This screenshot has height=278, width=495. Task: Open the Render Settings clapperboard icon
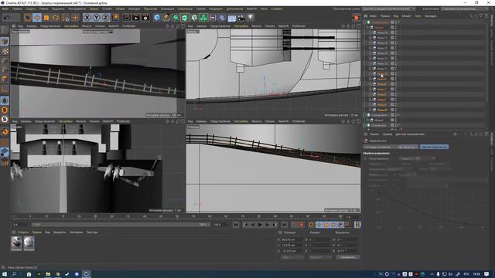coord(145,18)
